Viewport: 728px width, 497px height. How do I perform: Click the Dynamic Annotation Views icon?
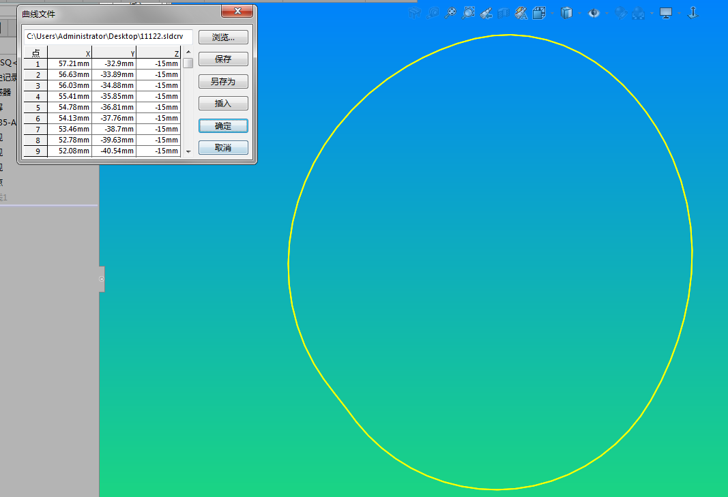pos(521,13)
